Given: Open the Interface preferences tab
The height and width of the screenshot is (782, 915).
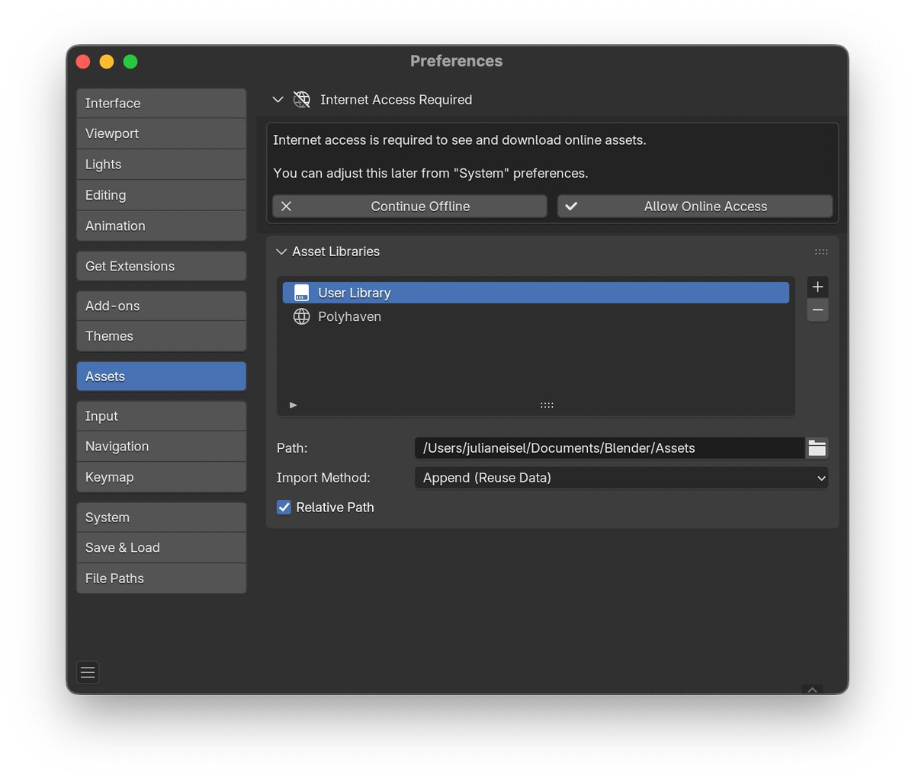Looking at the screenshot, I should pyautogui.click(x=162, y=104).
